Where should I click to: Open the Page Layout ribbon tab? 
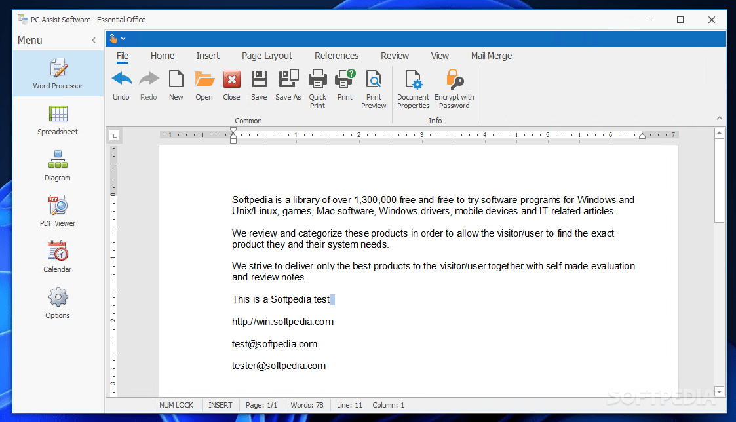click(267, 56)
